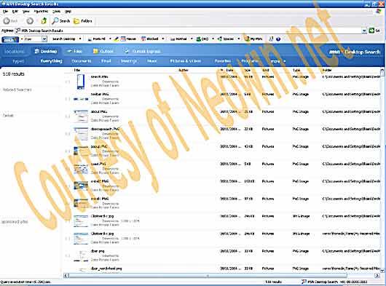Screen dimensions: 386x286
Task: Click the Forward arrow navigation button
Action: [x=30, y=21]
